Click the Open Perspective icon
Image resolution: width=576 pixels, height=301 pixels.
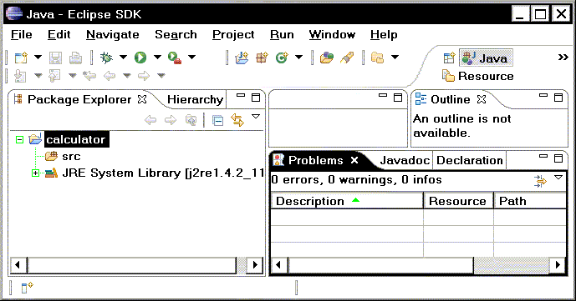(449, 58)
